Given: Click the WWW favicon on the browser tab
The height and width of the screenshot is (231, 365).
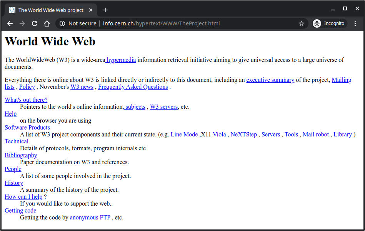Looking at the screenshot, I should tap(12, 10).
